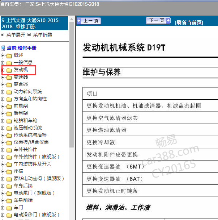This screenshot has width=218, height=220.
Task: Click the folder icon for 轮胎和车轮
Action: click(x=9, y=121)
